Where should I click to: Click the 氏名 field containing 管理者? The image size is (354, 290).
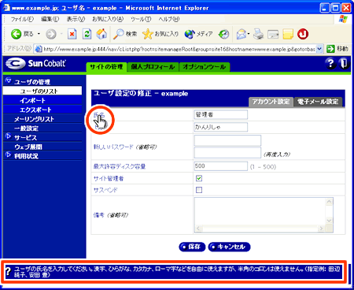point(221,114)
